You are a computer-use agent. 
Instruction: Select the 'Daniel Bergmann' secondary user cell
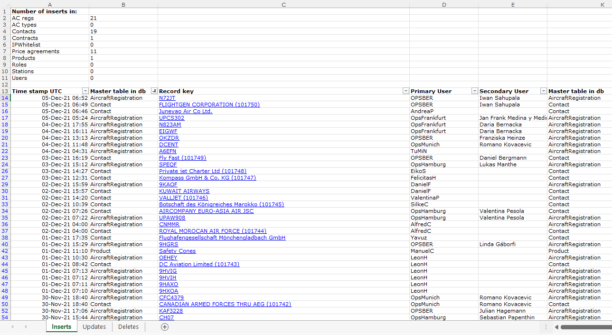tap(513, 158)
